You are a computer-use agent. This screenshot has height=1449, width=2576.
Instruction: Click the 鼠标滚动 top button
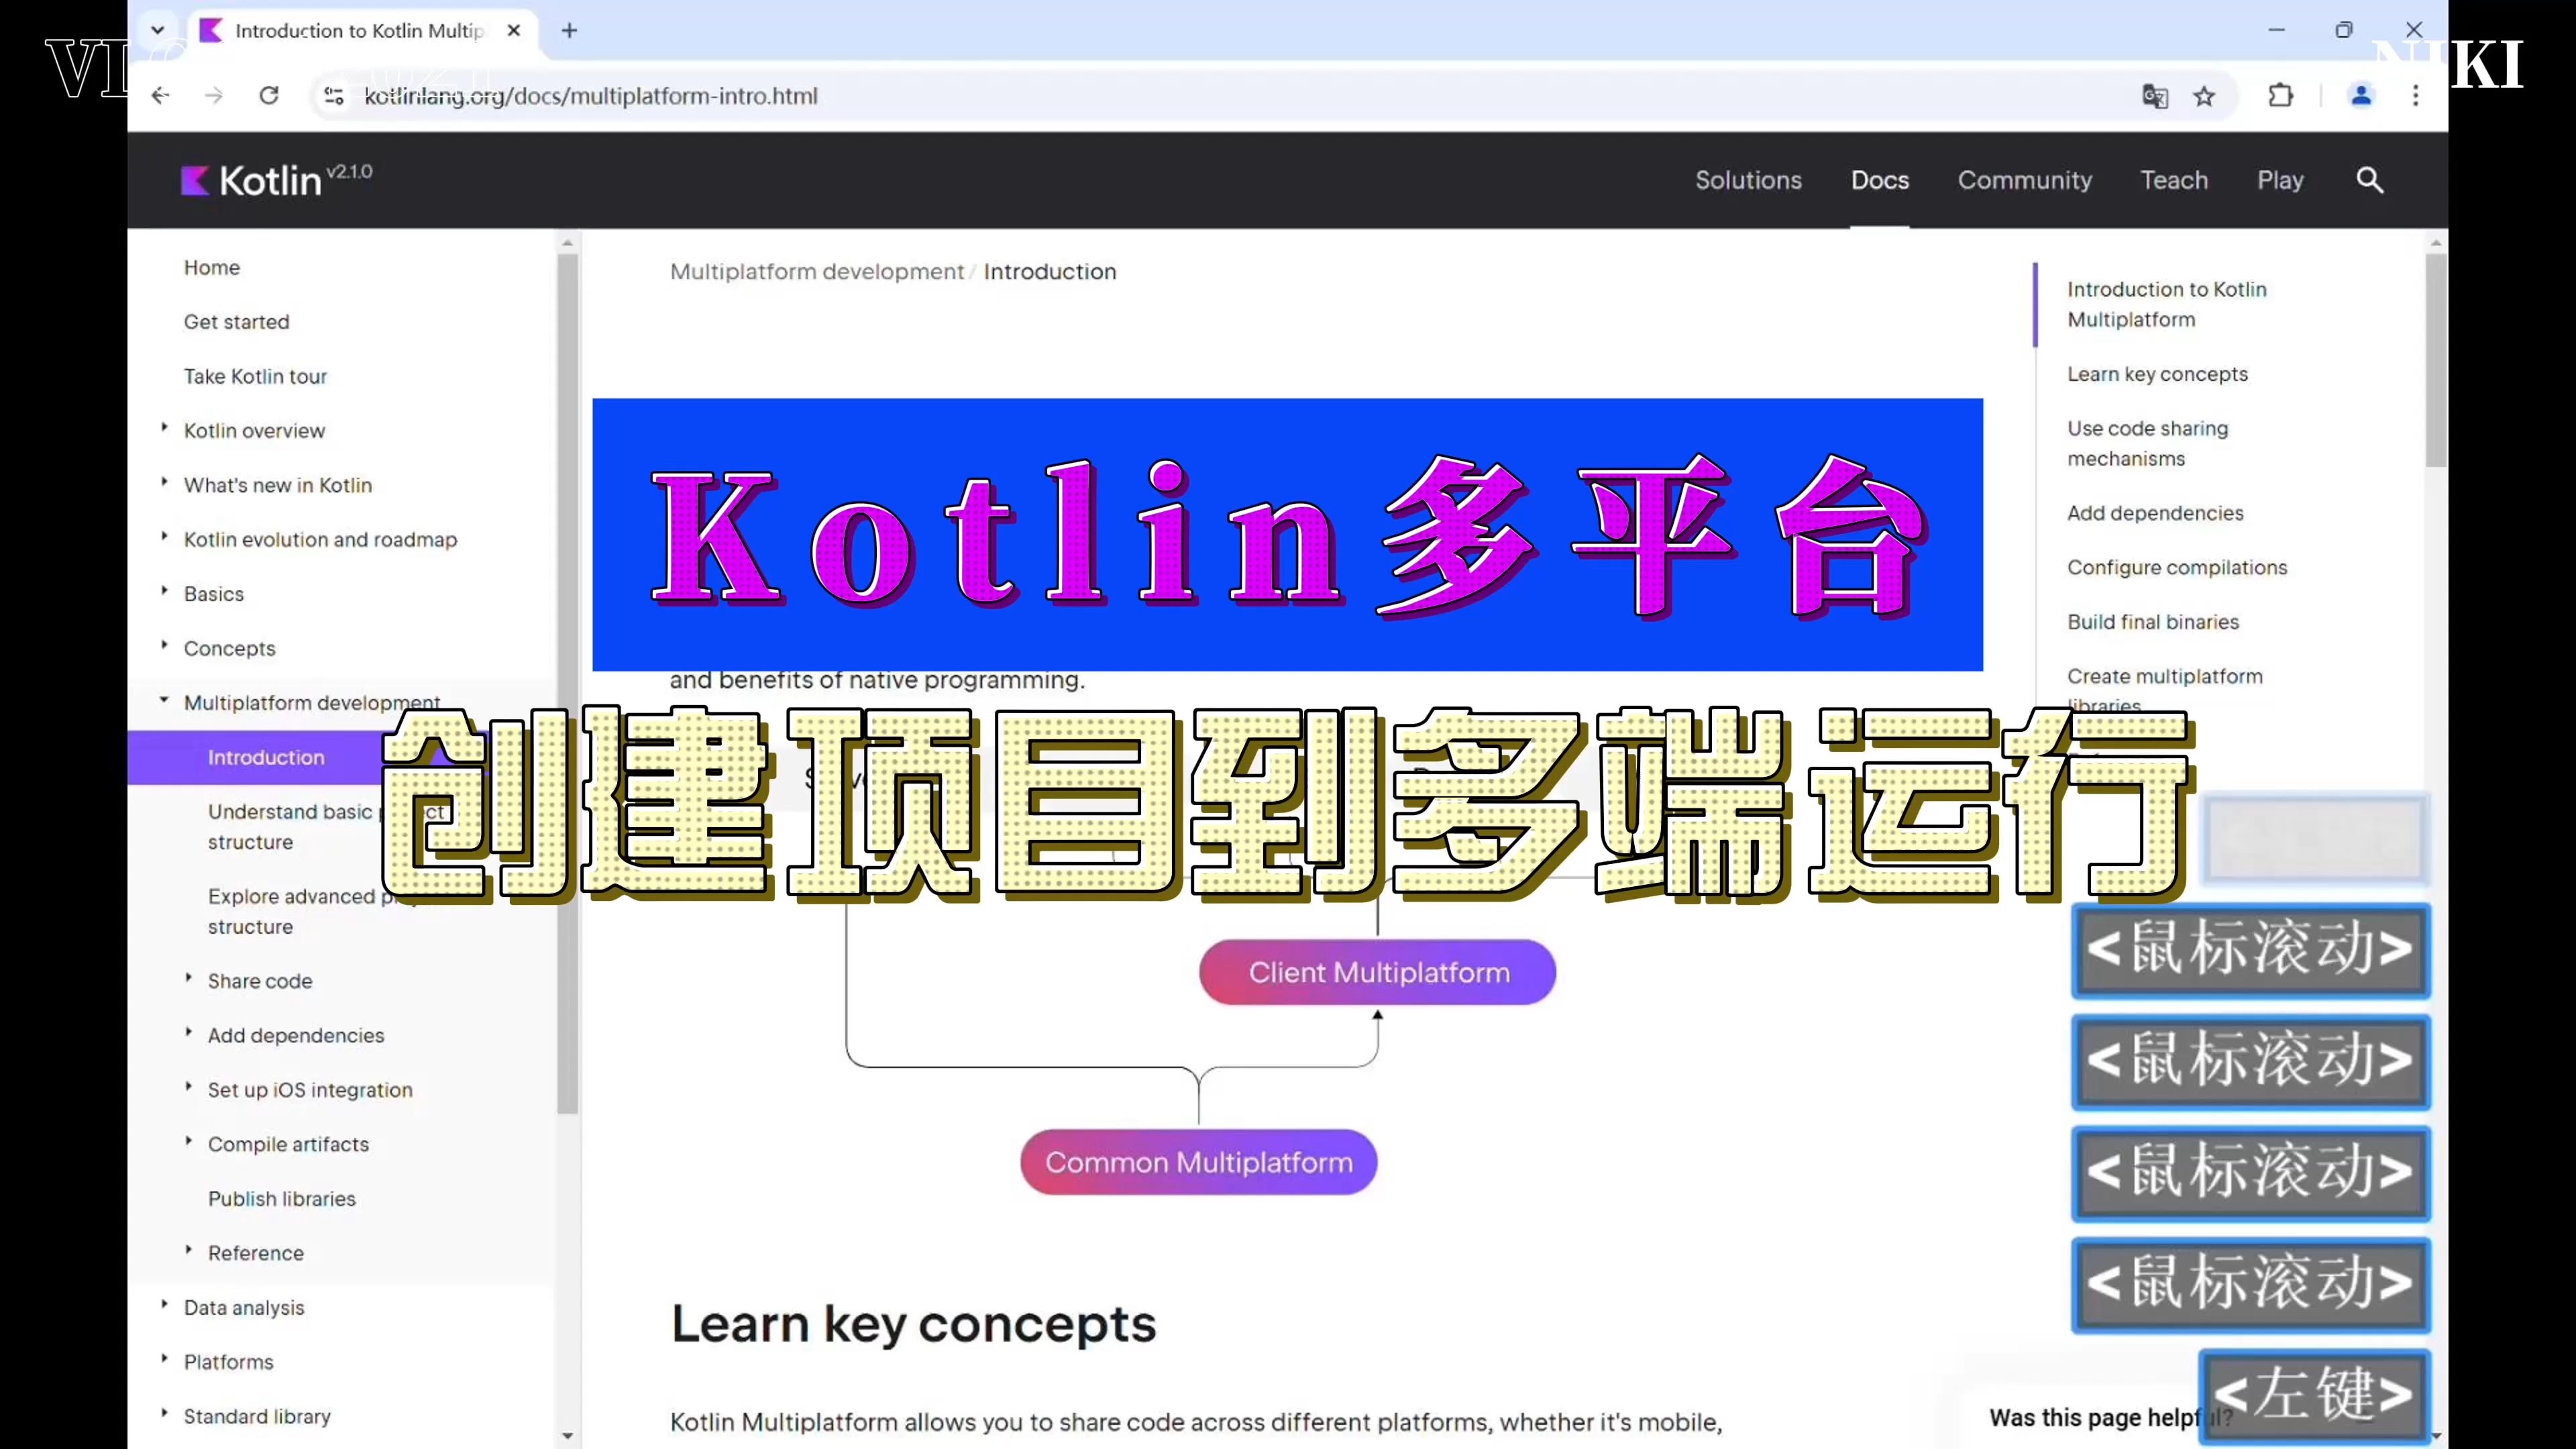(x=2249, y=949)
